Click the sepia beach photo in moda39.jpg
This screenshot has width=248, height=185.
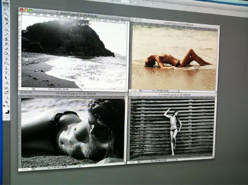[x=174, y=58]
